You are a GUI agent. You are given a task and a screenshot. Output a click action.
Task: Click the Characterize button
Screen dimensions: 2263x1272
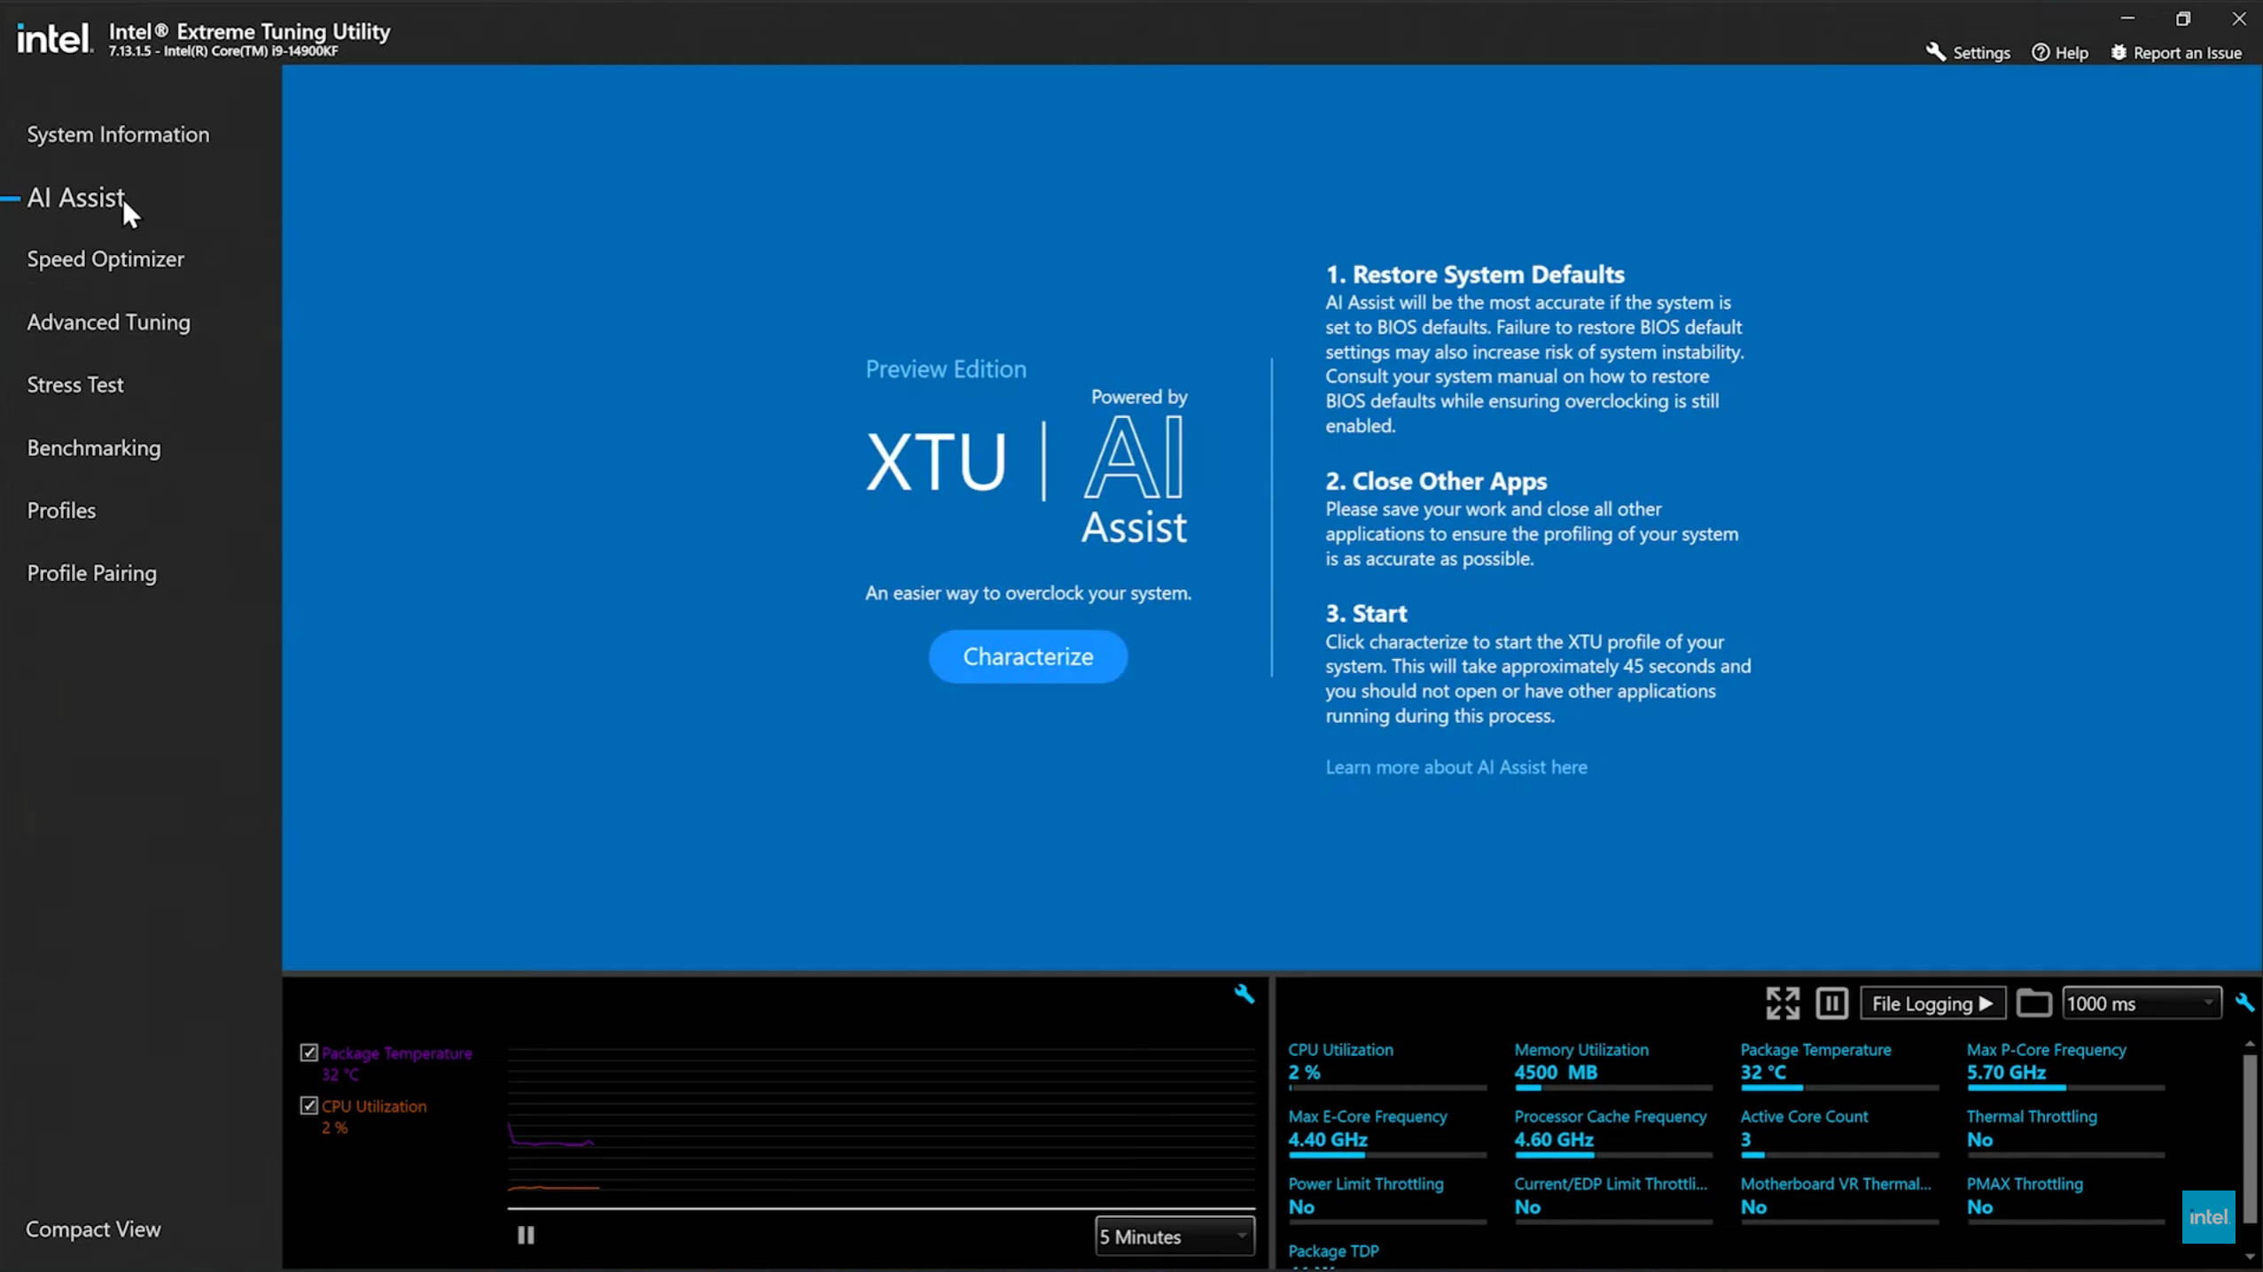[x=1028, y=656]
